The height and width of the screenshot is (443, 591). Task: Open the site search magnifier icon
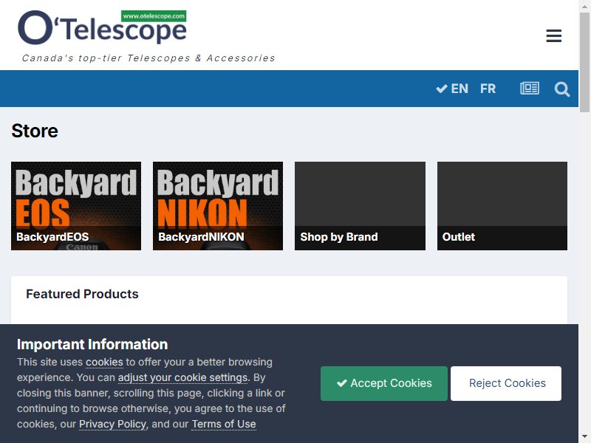(x=561, y=89)
